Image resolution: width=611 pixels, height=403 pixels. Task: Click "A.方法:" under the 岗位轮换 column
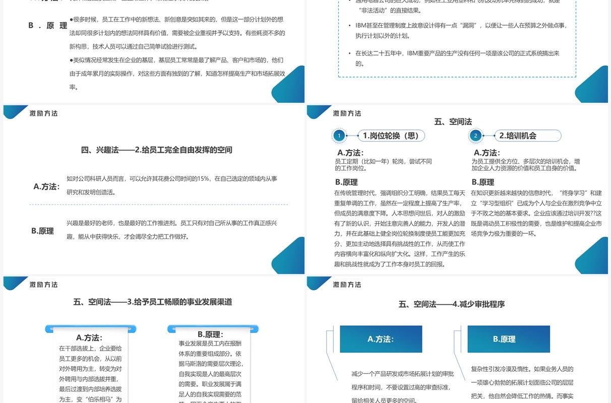coord(350,152)
